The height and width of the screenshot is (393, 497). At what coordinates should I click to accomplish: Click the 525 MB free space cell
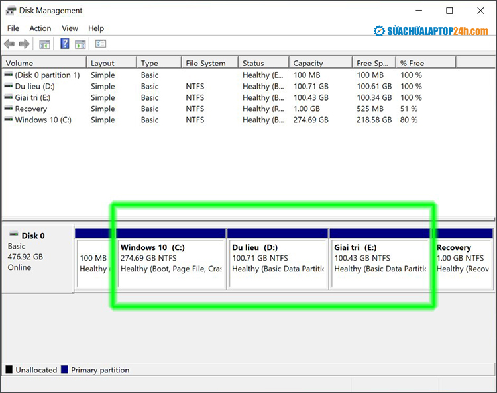(370, 109)
